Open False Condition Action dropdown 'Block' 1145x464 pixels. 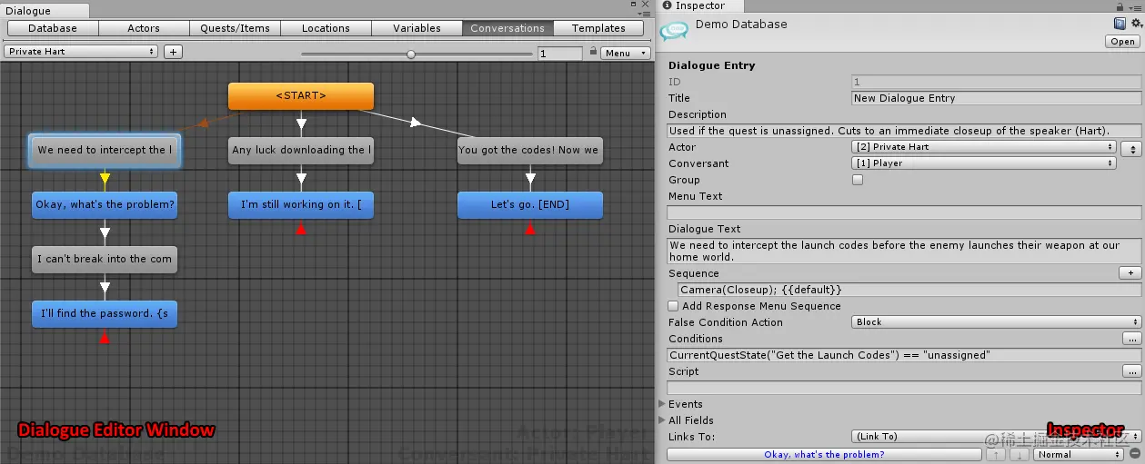coord(997,322)
